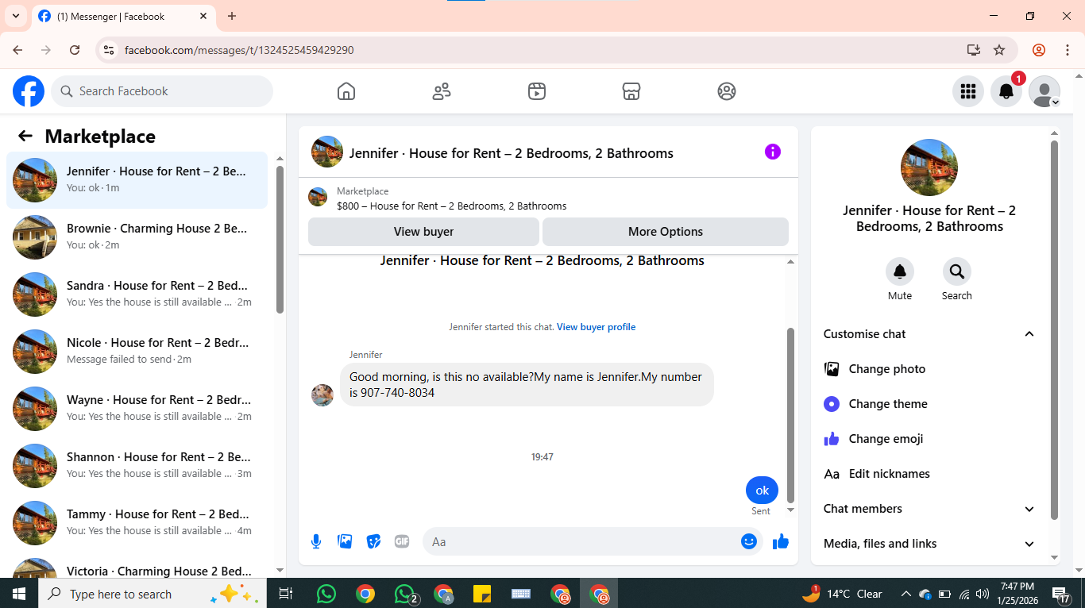The width and height of the screenshot is (1085, 608).
Task: Open Windows Start menu
Action: point(19,594)
